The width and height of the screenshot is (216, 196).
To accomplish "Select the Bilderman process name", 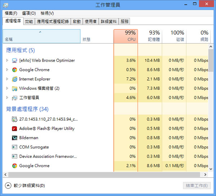I will [x=29, y=138].
